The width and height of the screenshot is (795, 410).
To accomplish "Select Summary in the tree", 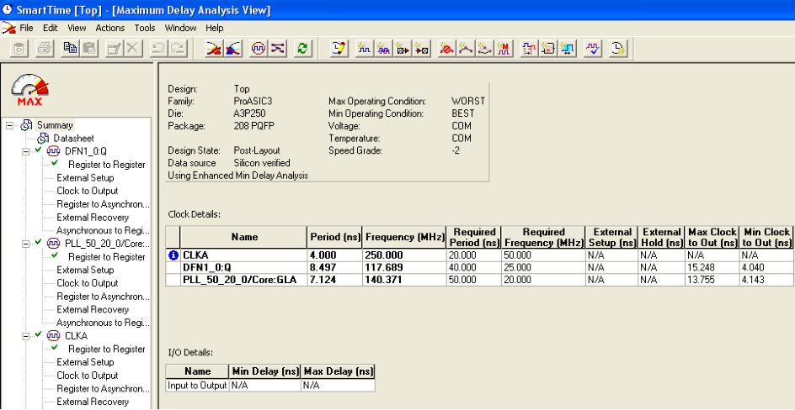I will click(55, 125).
